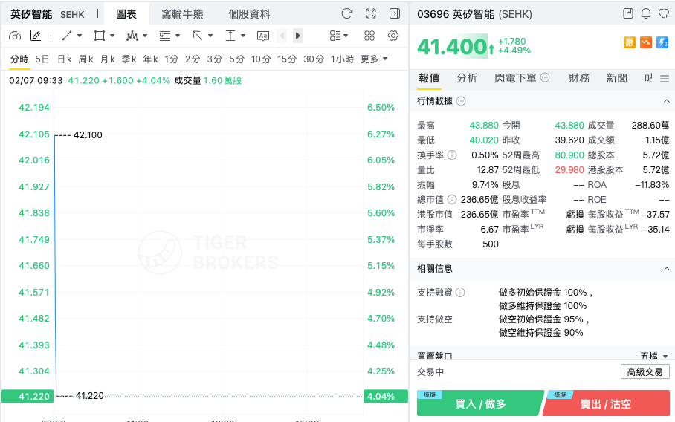
Task: Click the orange short-selling badge icon
Action: (646, 42)
